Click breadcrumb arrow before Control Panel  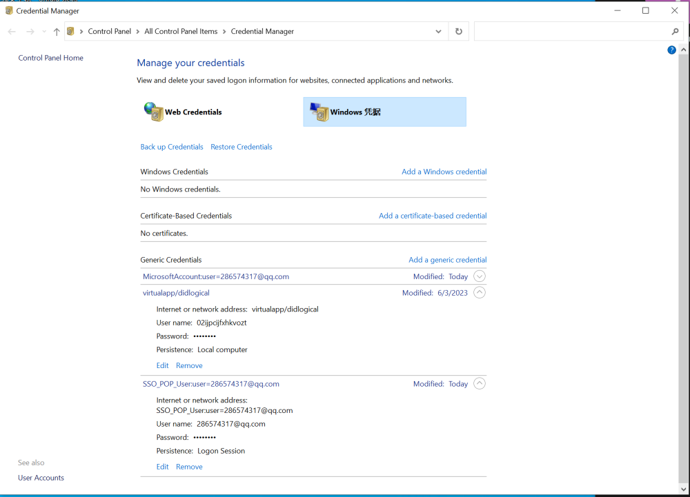(x=81, y=31)
